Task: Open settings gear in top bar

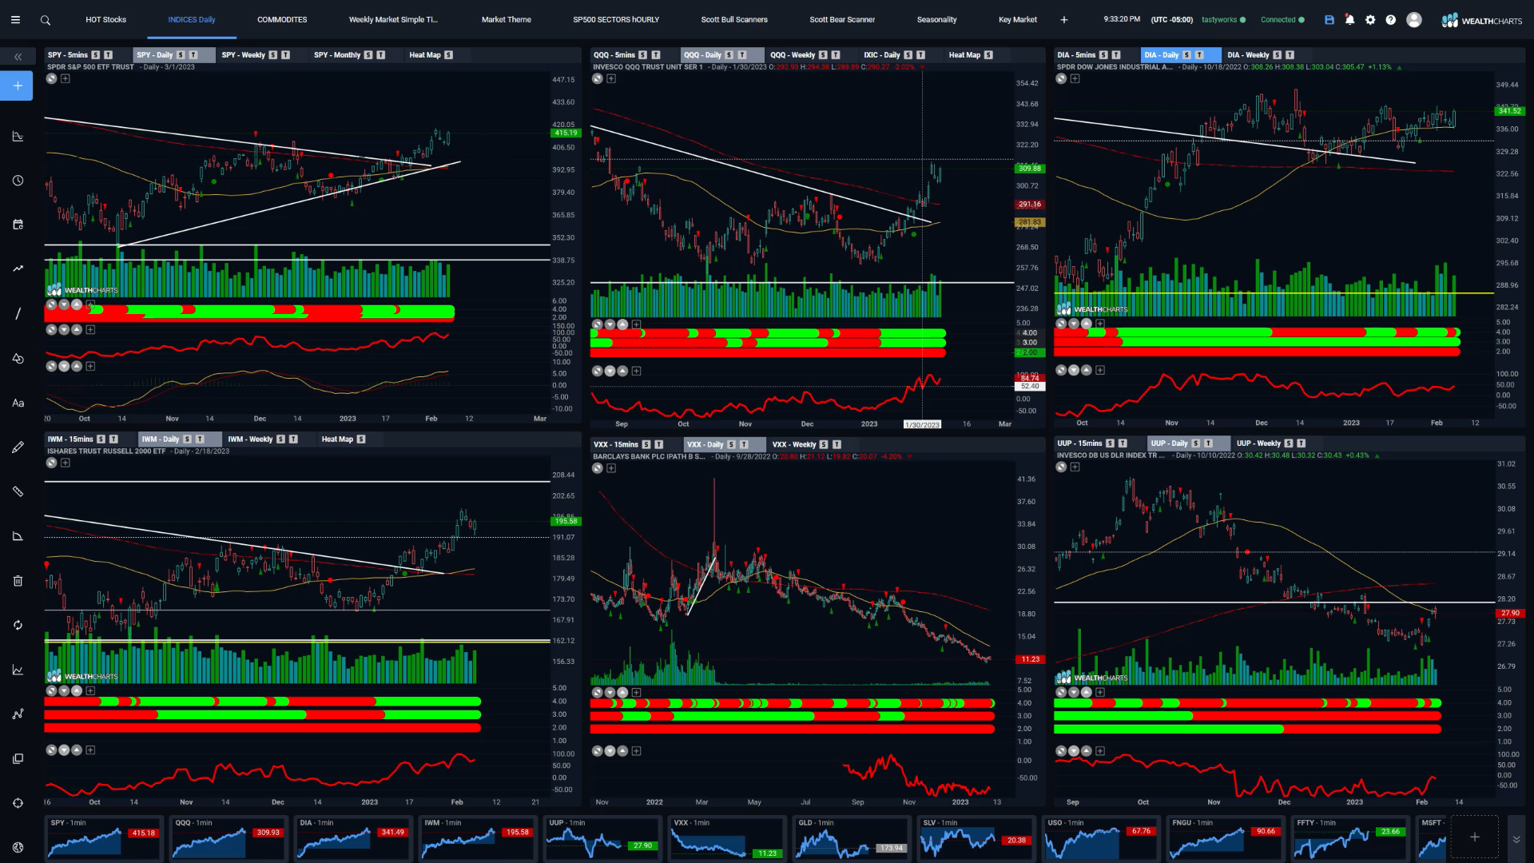Action: pos(1370,20)
